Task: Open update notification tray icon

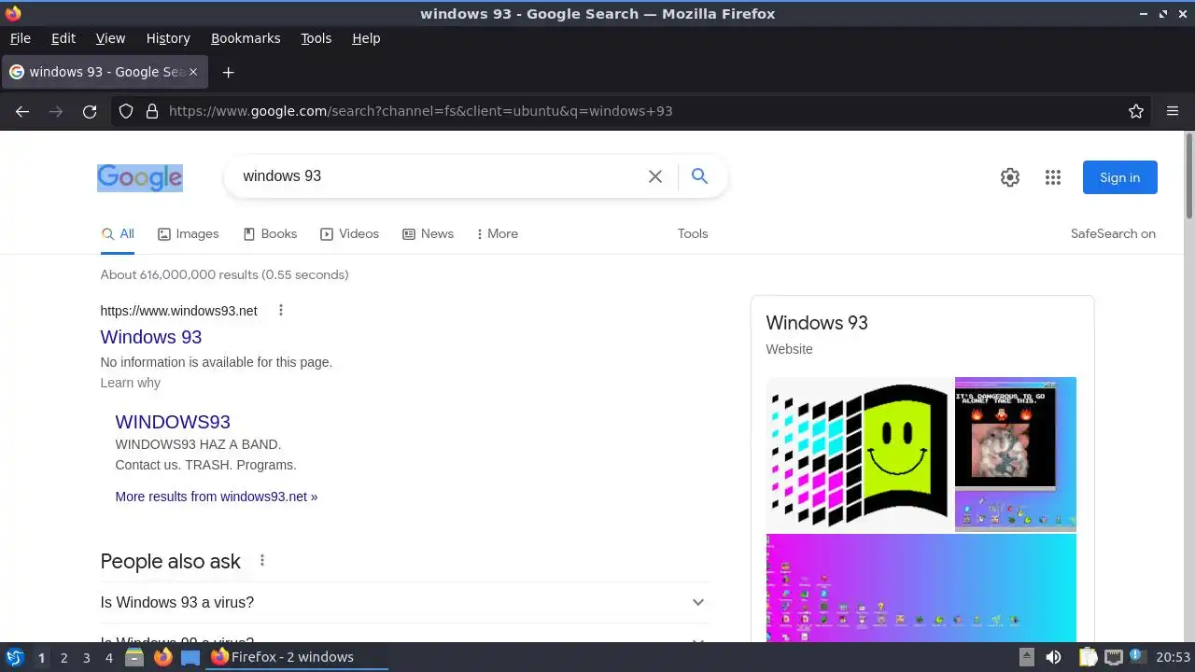Action: [x=1136, y=657]
